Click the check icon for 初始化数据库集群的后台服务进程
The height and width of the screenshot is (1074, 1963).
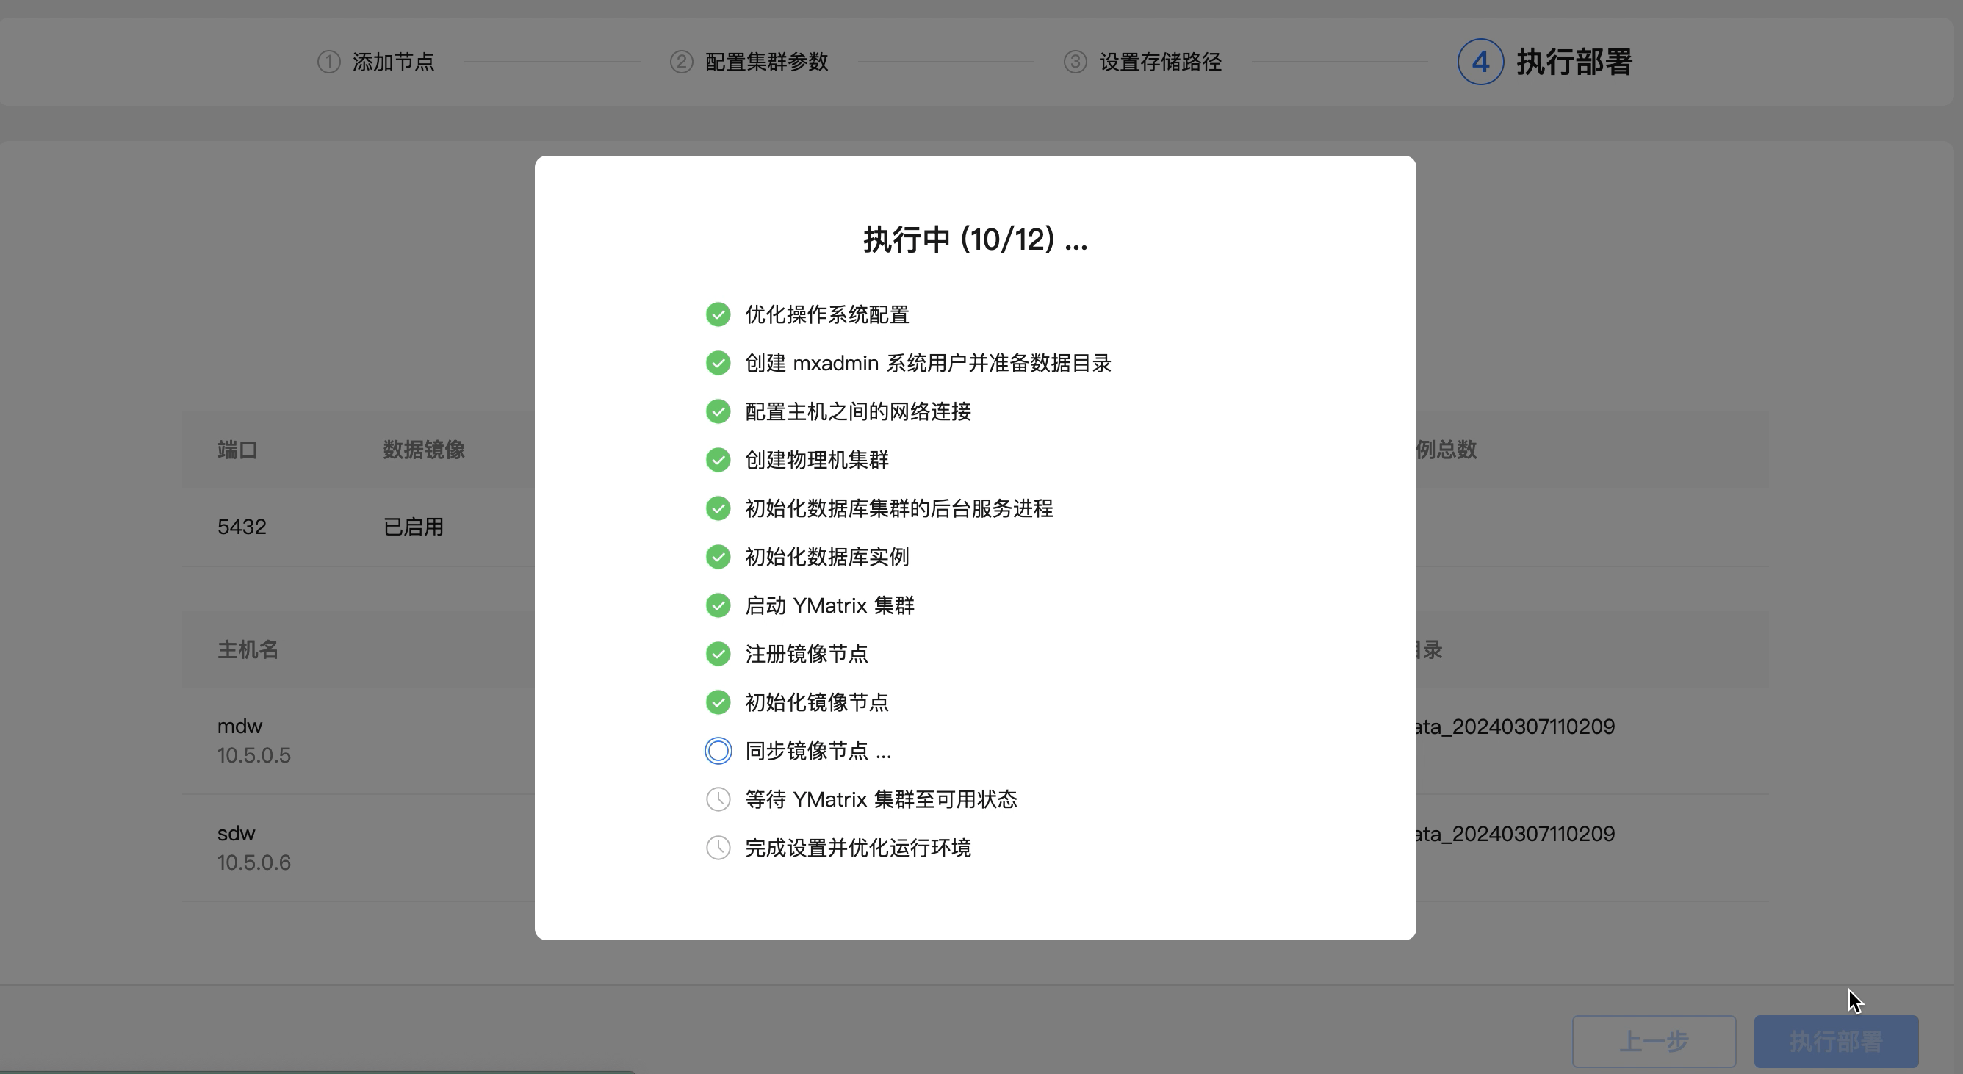click(718, 508)
